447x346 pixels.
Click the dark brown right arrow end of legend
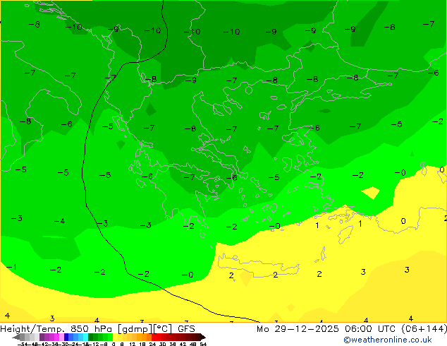coord(203,338)
